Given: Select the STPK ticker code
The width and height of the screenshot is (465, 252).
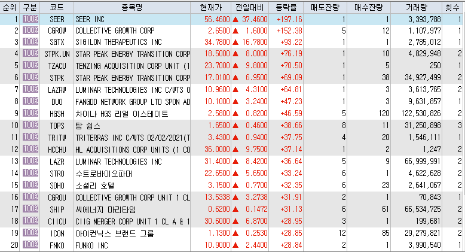Looking at the screenshot, I should click(57, 78).
